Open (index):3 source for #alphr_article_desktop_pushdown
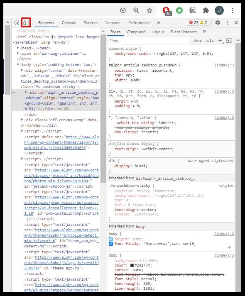245x296 pixels. (224, 65)
